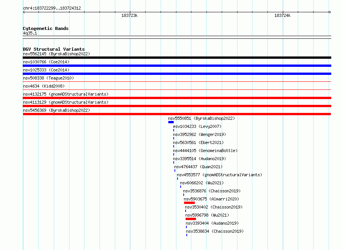This screenshot has height=250, width=342.
Task: Select the 4q35.1 band label
Action: pyautogui.click(x=30, y=33)
